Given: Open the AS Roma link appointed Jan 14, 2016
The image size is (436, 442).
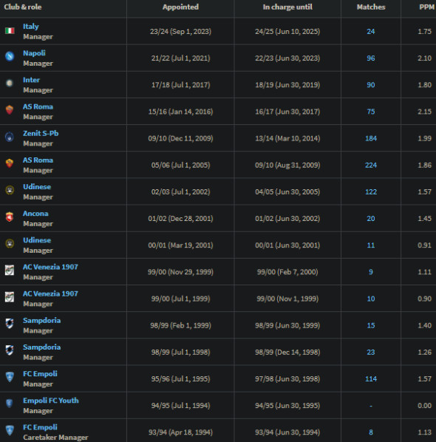Looking at the screenshot, I should pyautogui.click(x=38, y=106).
